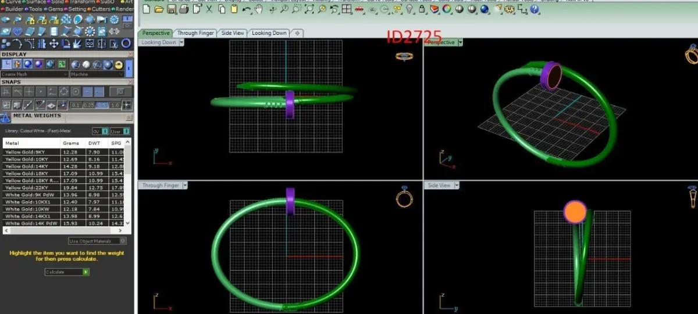Click the blue shaded sphere display icon
The height and width of the screenshot is (314, 698).
tap(28, 64)
